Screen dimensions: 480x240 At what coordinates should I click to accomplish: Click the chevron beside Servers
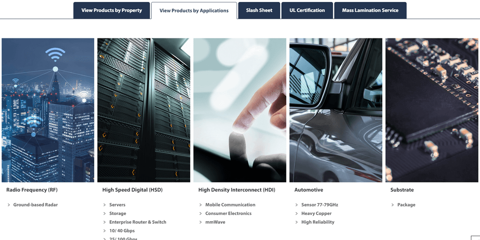105,205
